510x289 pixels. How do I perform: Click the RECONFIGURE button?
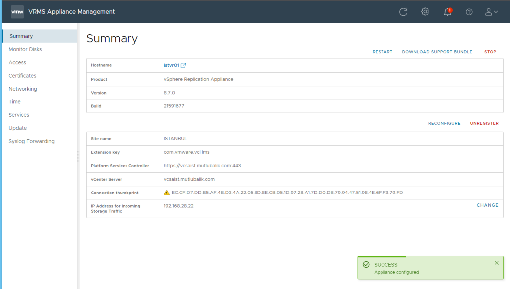click(444, 123)
